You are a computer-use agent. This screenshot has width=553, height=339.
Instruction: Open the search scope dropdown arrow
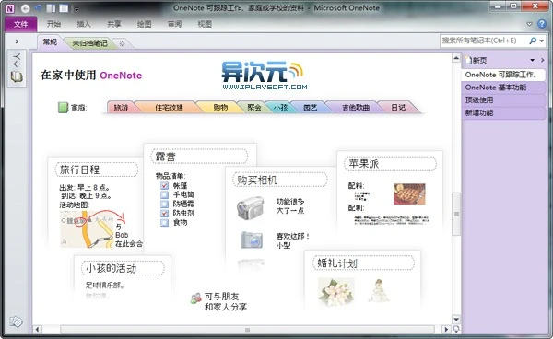[x=542, y=41]
